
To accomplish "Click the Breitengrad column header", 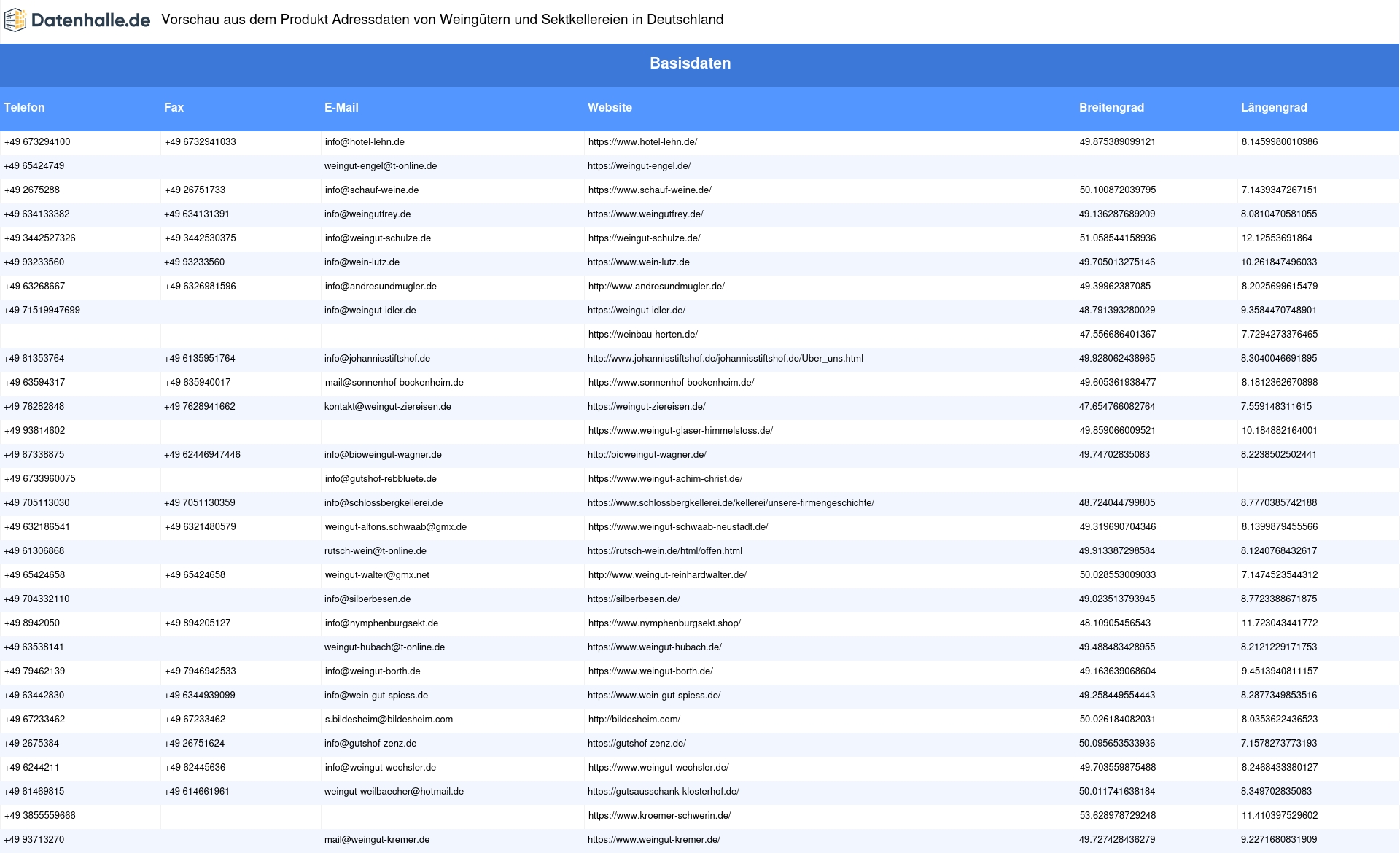I will tap(1111, 107).
